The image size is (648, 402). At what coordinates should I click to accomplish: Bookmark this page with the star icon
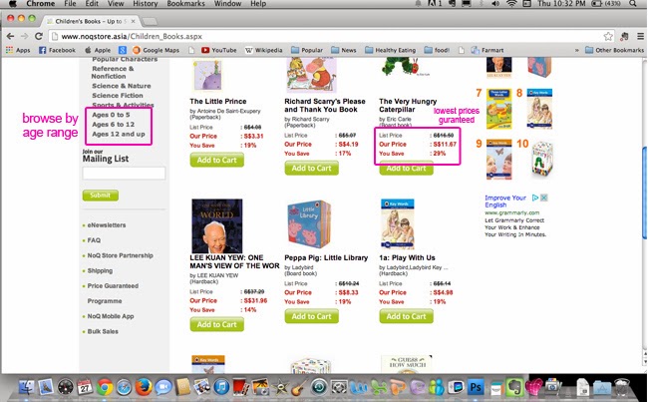point(608,36)
